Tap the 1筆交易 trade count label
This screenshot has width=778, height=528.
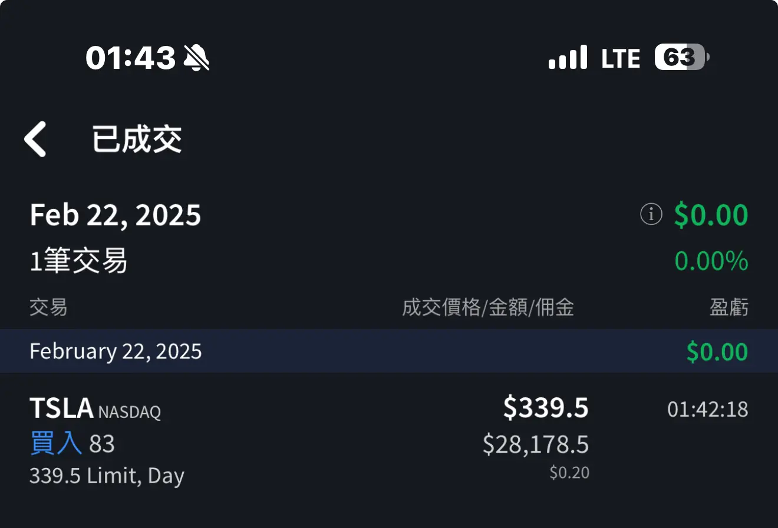[78, 261]
